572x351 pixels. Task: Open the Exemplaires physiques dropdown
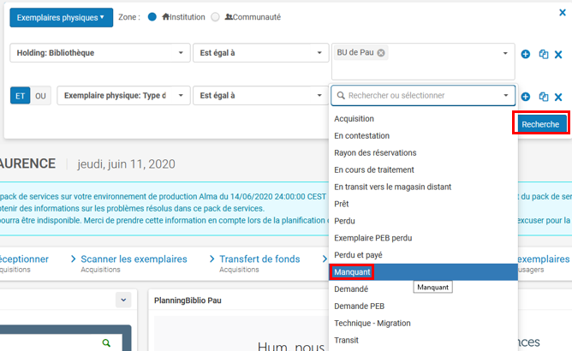tap(61, 17)
